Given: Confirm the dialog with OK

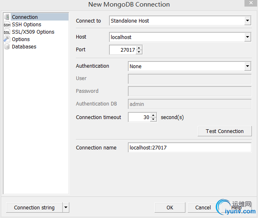Looking at the screenshot, I should coord(170,207).
